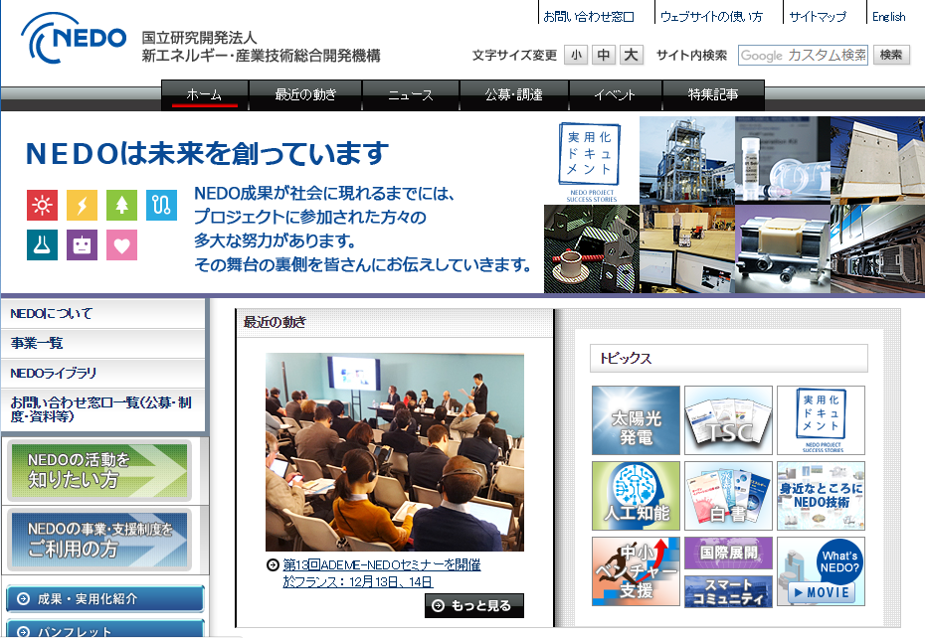Open the サイトマップ link
This screenshot has height=638, width=925.
818,17
